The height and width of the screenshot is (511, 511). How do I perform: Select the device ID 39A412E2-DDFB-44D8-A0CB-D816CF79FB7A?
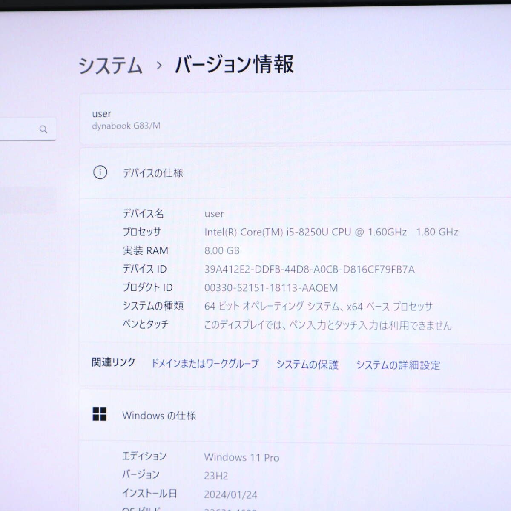(310, 269)
